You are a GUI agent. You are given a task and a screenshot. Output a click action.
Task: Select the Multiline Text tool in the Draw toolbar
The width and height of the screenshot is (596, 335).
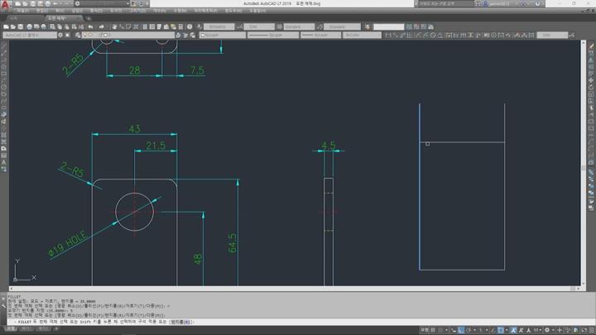4,162
